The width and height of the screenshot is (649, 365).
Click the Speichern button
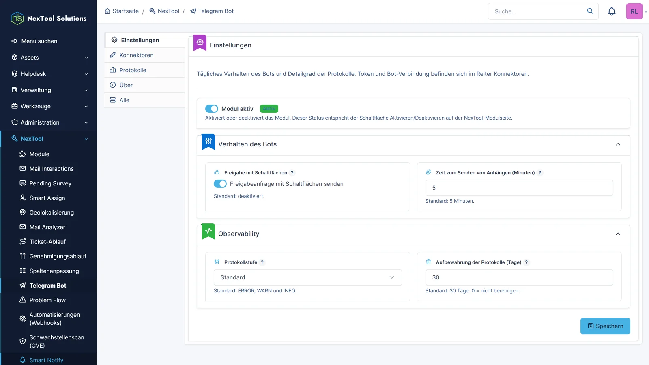coord(605,326)
